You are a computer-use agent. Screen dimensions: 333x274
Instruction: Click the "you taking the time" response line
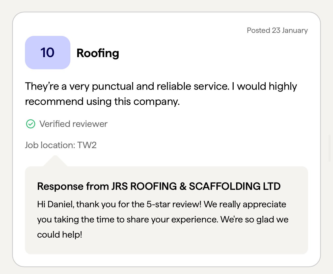tap(127, 219)
